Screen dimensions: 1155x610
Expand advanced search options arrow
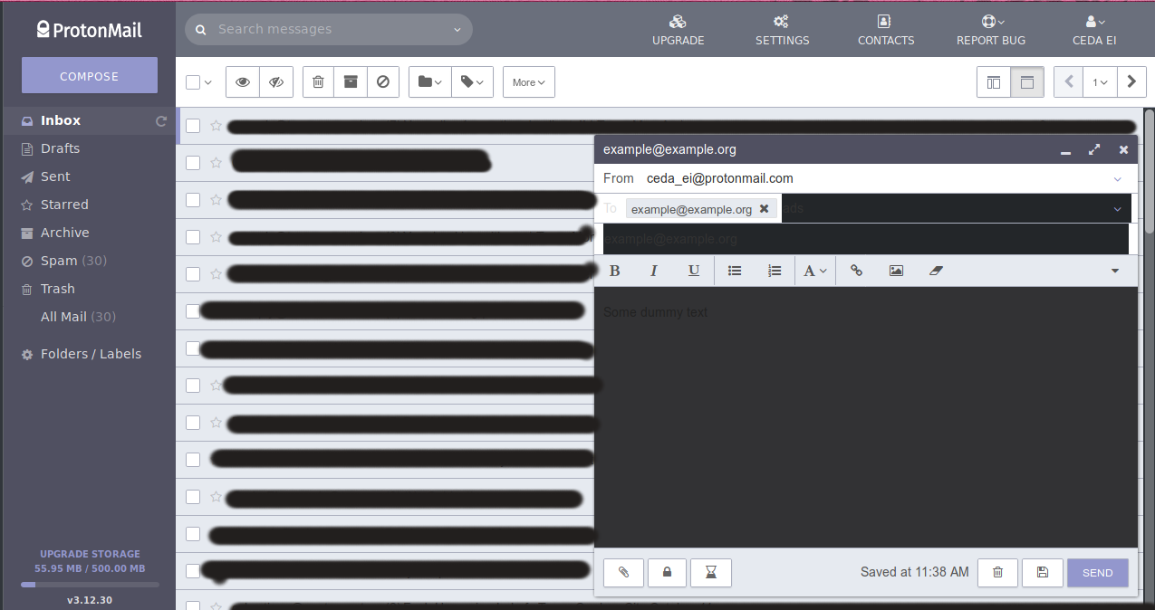pyautogui.click(x=457, y=30)
